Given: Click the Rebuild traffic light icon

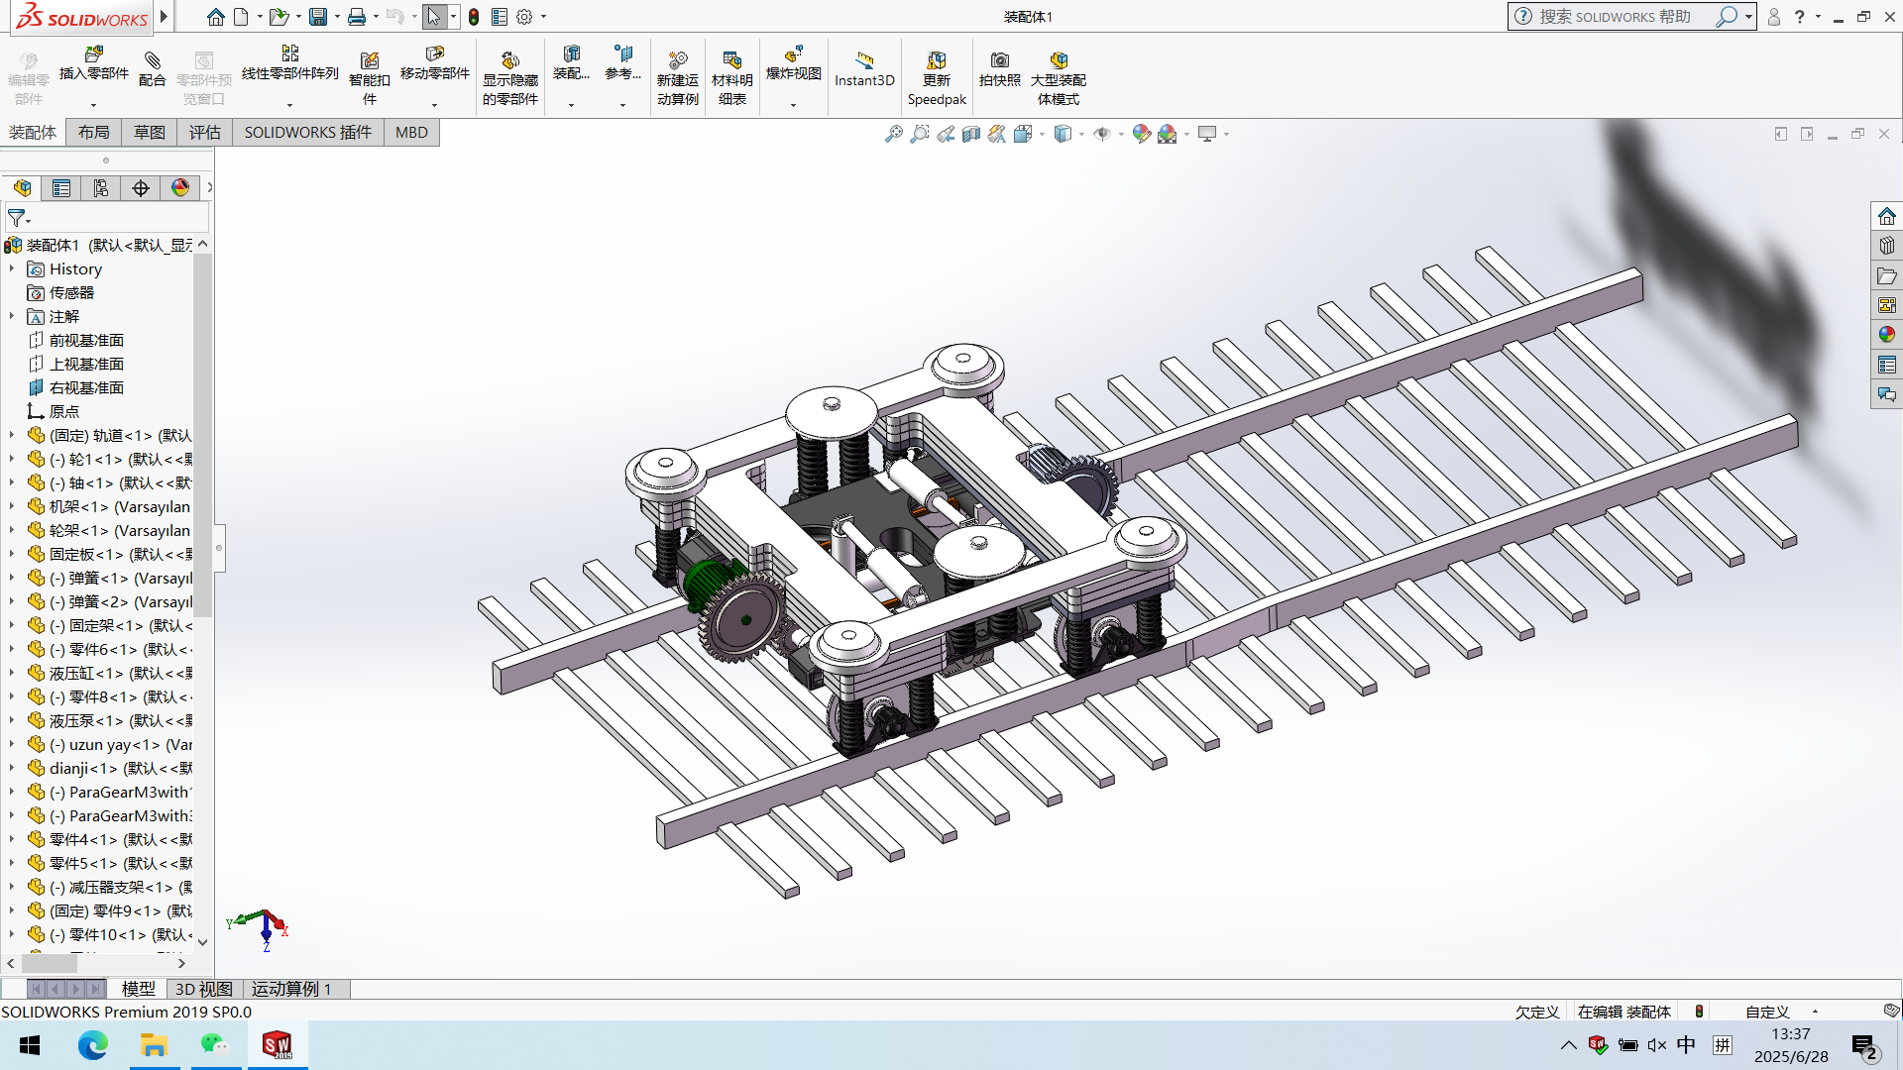Looking at the screenshot, I should click(474, 17).
